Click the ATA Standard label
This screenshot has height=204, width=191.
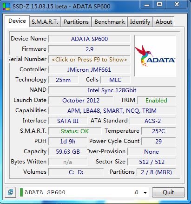click(109, 121)
